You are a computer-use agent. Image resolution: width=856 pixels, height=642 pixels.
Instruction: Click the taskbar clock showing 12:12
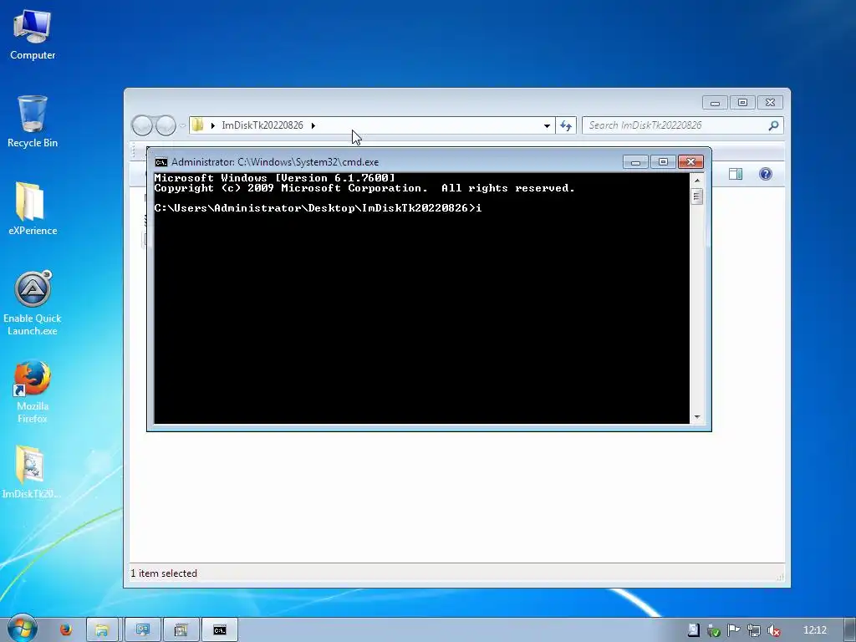[x=815, y=630]
